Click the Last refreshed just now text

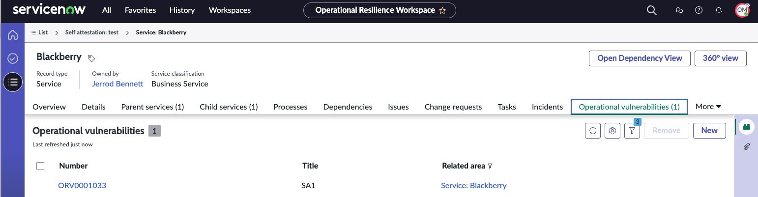(x=62, y=145)
